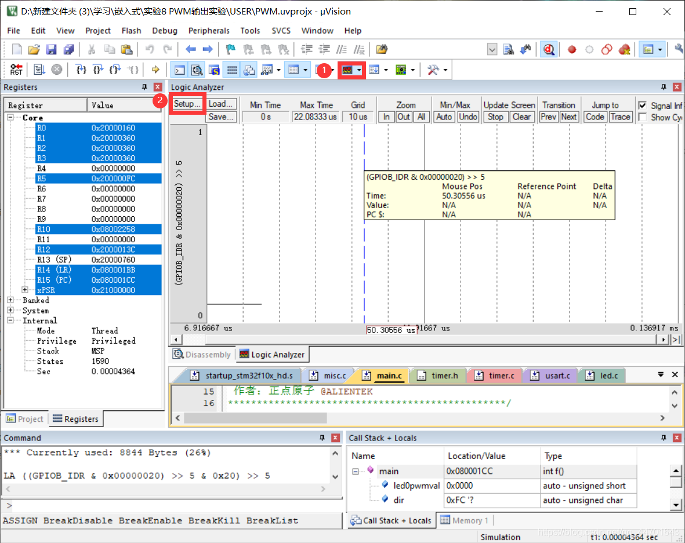The image size is (685, 543).
Task: Expand the Banked register group
Action: [x=10, y=300]
